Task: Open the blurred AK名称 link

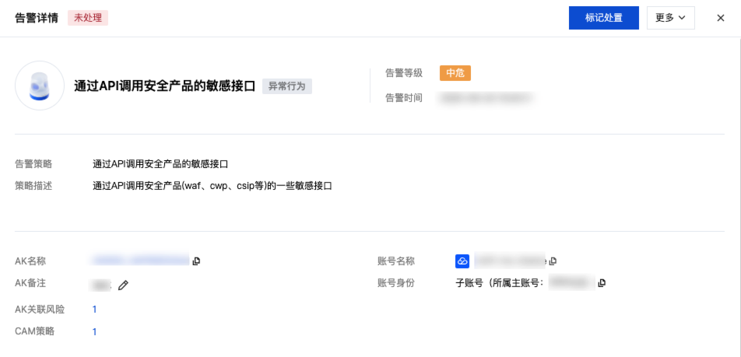Action: tap(140, 260)
